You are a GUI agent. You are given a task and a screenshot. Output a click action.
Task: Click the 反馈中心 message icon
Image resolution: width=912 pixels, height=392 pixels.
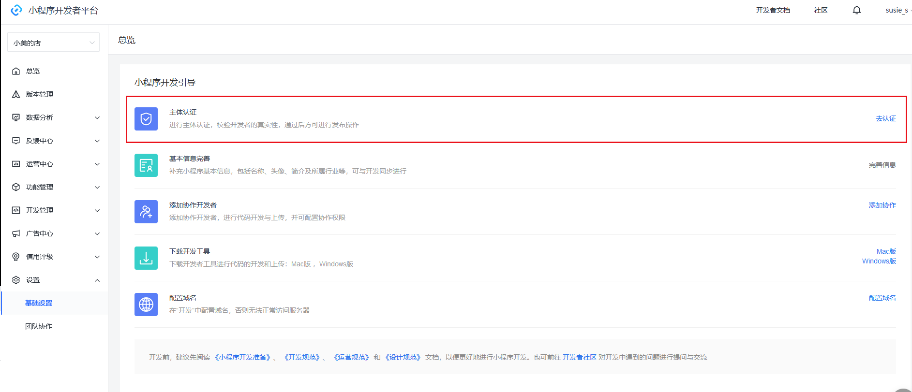(x=16, y=141)
